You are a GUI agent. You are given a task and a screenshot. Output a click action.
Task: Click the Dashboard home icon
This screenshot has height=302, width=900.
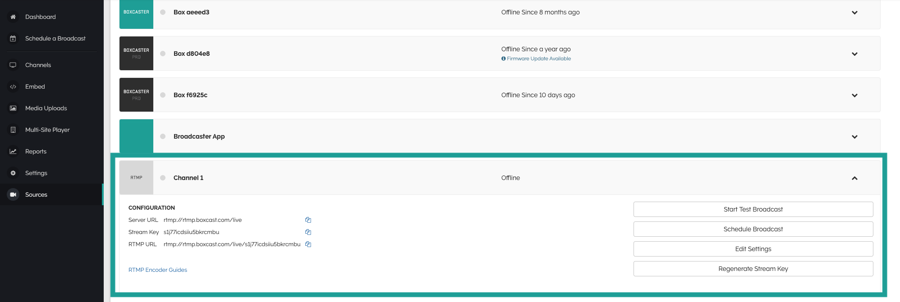point(13,17)
